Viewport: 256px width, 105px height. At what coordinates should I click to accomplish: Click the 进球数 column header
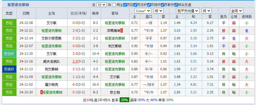247,17
